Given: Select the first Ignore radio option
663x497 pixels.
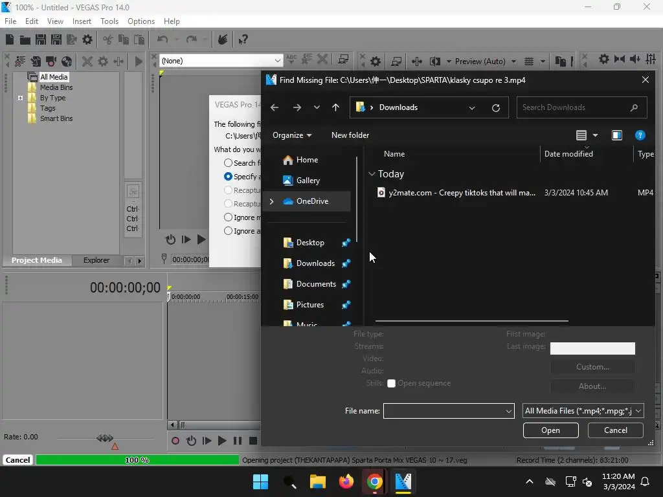Looking at the screenshot, I should click(x=228, y=217).
